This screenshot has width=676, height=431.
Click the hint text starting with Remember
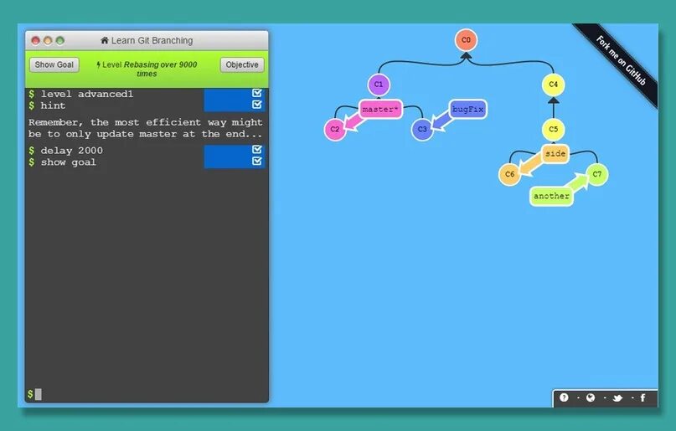(x=145, y=128)
